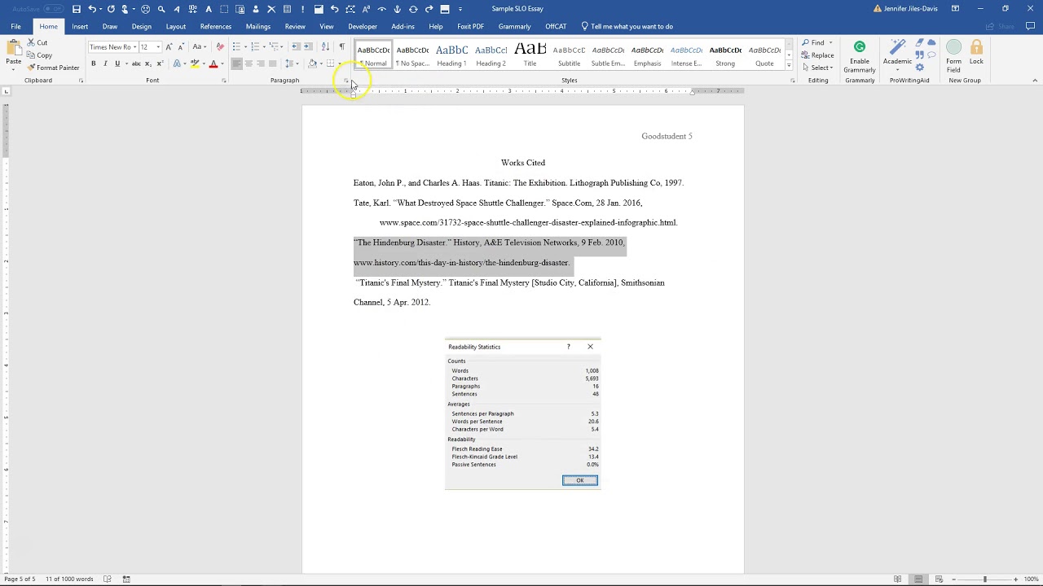
Task: Click the Readability Statistics help question mark
Action: tap(569, 347)
